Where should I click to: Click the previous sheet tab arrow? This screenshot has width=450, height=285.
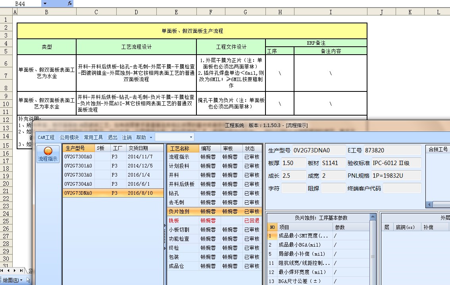pyautogui.click(x=8, y=270)
